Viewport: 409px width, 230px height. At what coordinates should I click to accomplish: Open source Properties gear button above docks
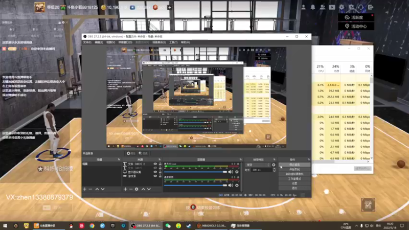131,153
